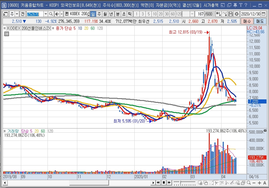The height and width of the screenshot is (188, 269).
Task: Fast-forward the chart replay
Action: click(169, 183)
